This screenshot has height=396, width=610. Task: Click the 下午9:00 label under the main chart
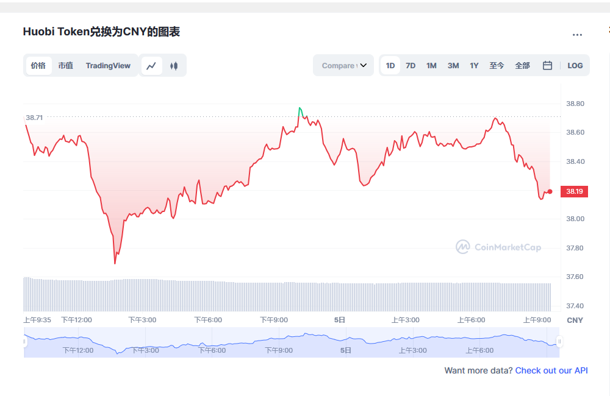(274, 320)
